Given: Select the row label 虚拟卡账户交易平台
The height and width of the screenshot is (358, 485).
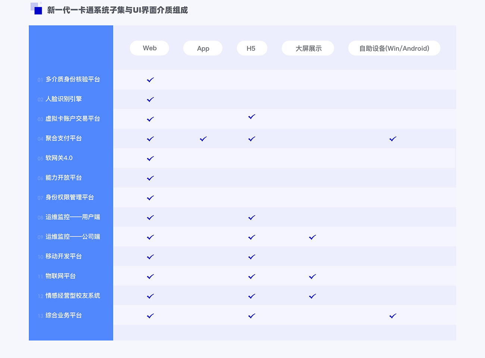Looking at the screenshot, I should coord(73,119).
